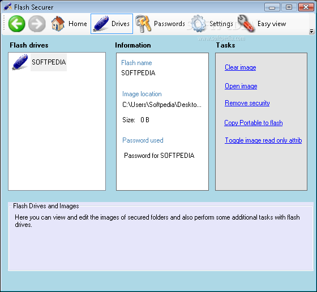The width and height of the screenshot is (317, 292).
Task: Click the green Back arrow icon
Action: pos(16,24)
